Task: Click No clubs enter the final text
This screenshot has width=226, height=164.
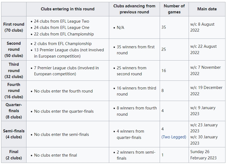Action: pos(55,155)
